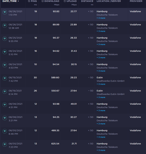
Task: Click ping value 30 in the table
Action: tap(35, 77)
